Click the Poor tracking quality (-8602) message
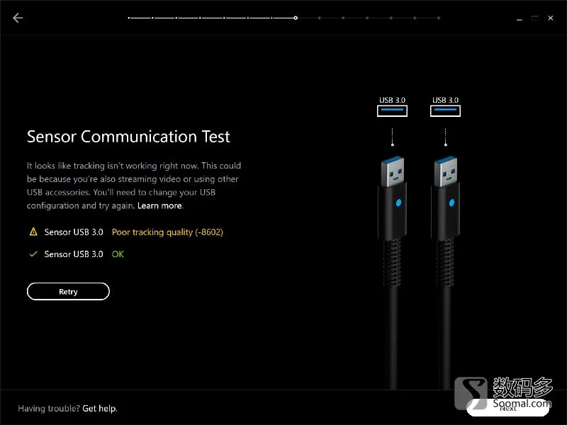567x425 pixels. pos(167,232)
